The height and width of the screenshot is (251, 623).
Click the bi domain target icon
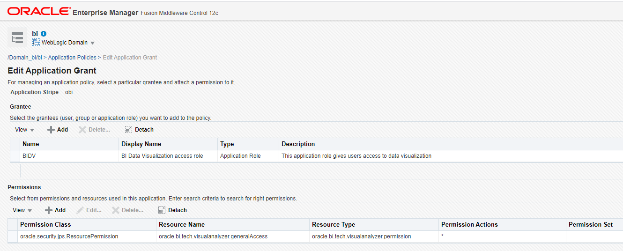[17, 38]
